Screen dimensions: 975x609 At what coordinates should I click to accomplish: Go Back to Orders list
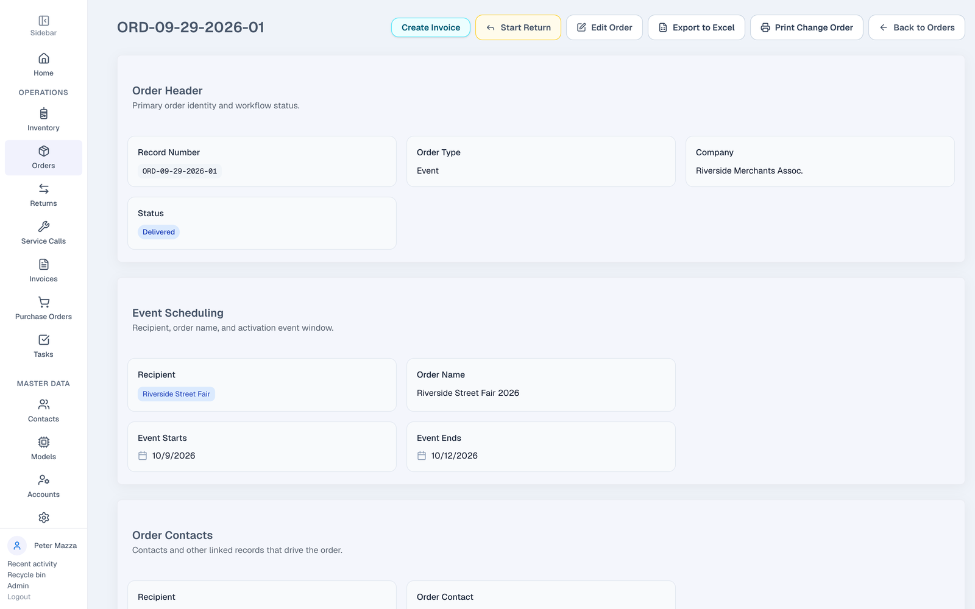pyautogui.click(x=916, y=27)
